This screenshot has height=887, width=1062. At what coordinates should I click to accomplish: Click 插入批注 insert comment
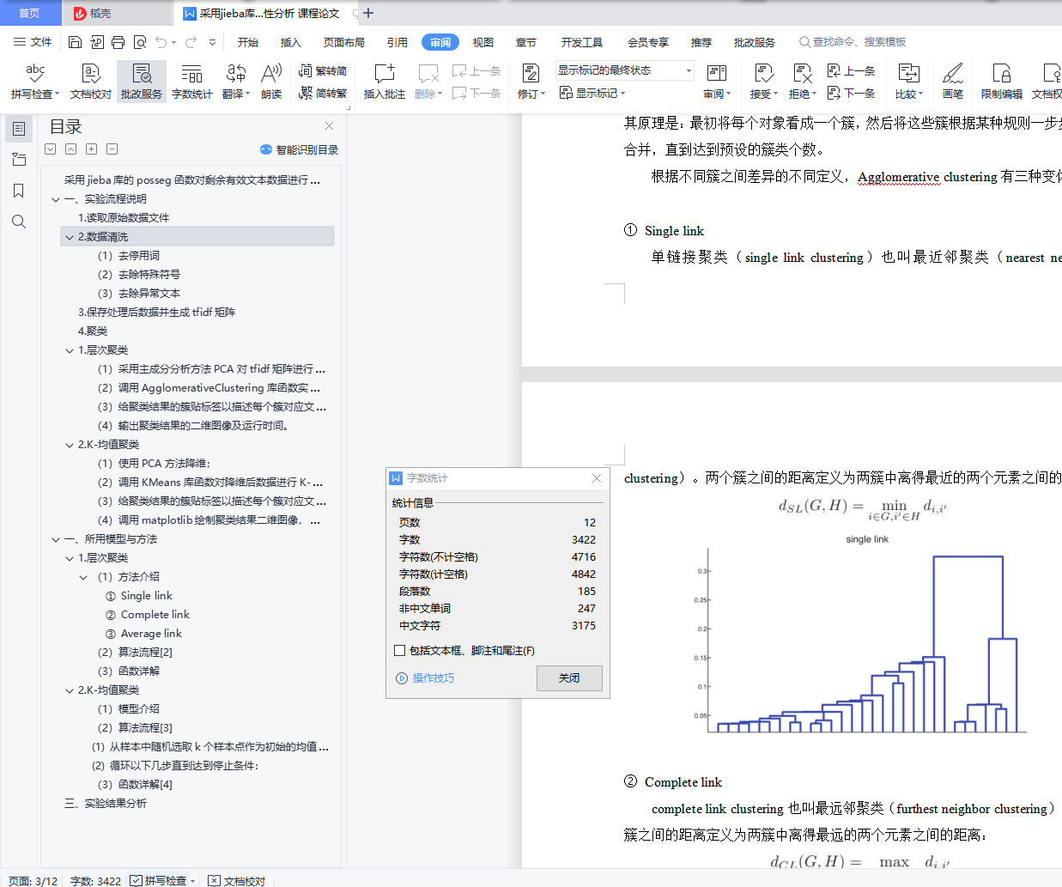click(x=385, y=82)
